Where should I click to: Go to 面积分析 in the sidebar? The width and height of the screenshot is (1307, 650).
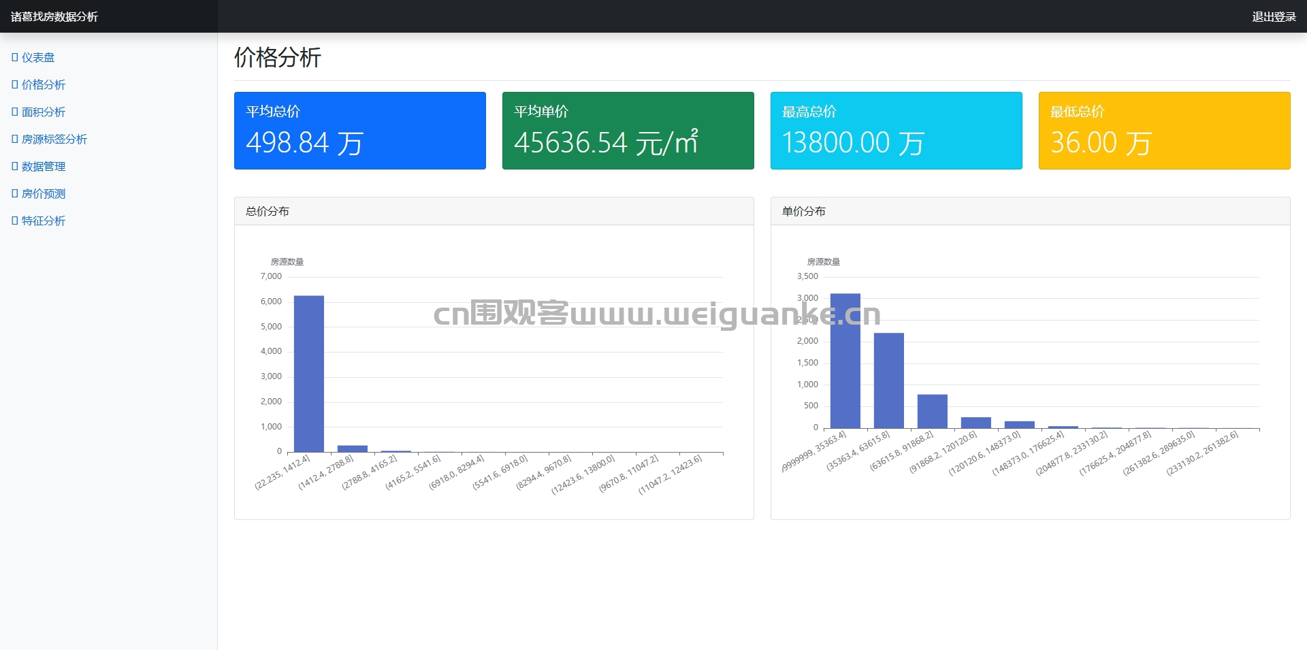coord(39,112)
